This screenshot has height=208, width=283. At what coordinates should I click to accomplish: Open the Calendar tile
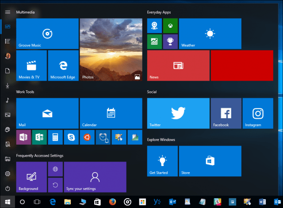click(111, 113)
